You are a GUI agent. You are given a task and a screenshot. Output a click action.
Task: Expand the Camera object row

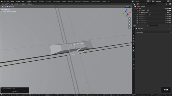tap(137, 11)
